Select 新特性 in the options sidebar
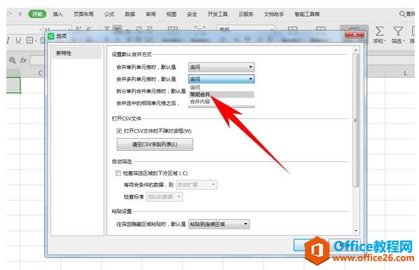 [x=76, y=53]
